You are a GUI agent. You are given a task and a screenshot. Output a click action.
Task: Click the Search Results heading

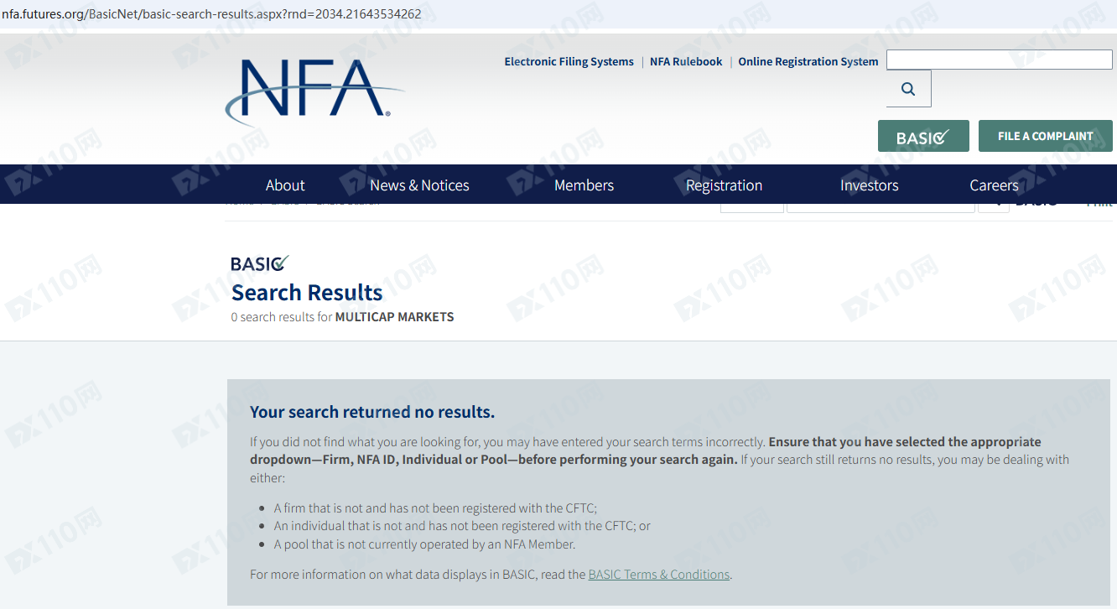pyautogui.click(x=307, y=293)
